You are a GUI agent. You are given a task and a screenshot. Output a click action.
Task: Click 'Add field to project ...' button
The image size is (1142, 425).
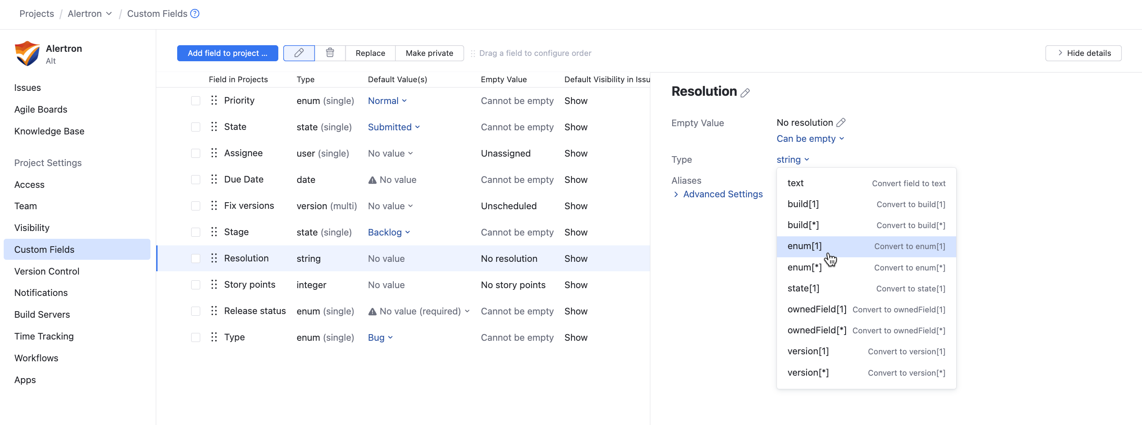click(227, 53)
